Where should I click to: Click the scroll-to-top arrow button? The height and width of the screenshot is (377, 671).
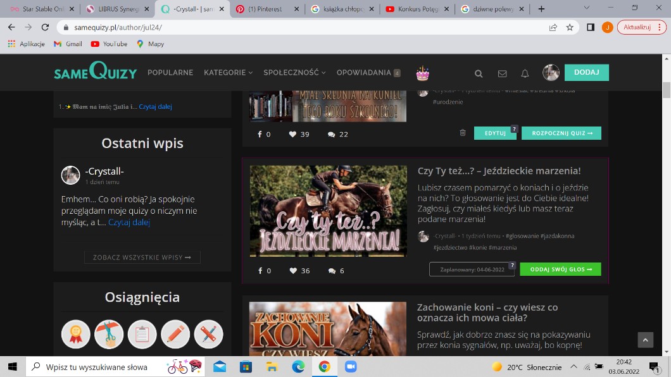(645, 340)
